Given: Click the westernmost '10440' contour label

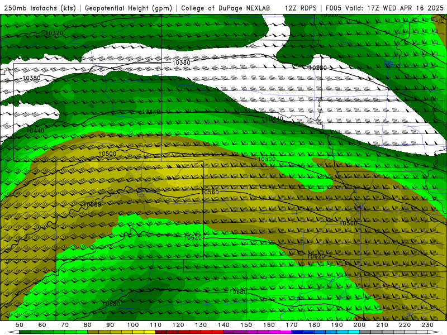Looking at the screenshot, I should [x=35, y=131].
